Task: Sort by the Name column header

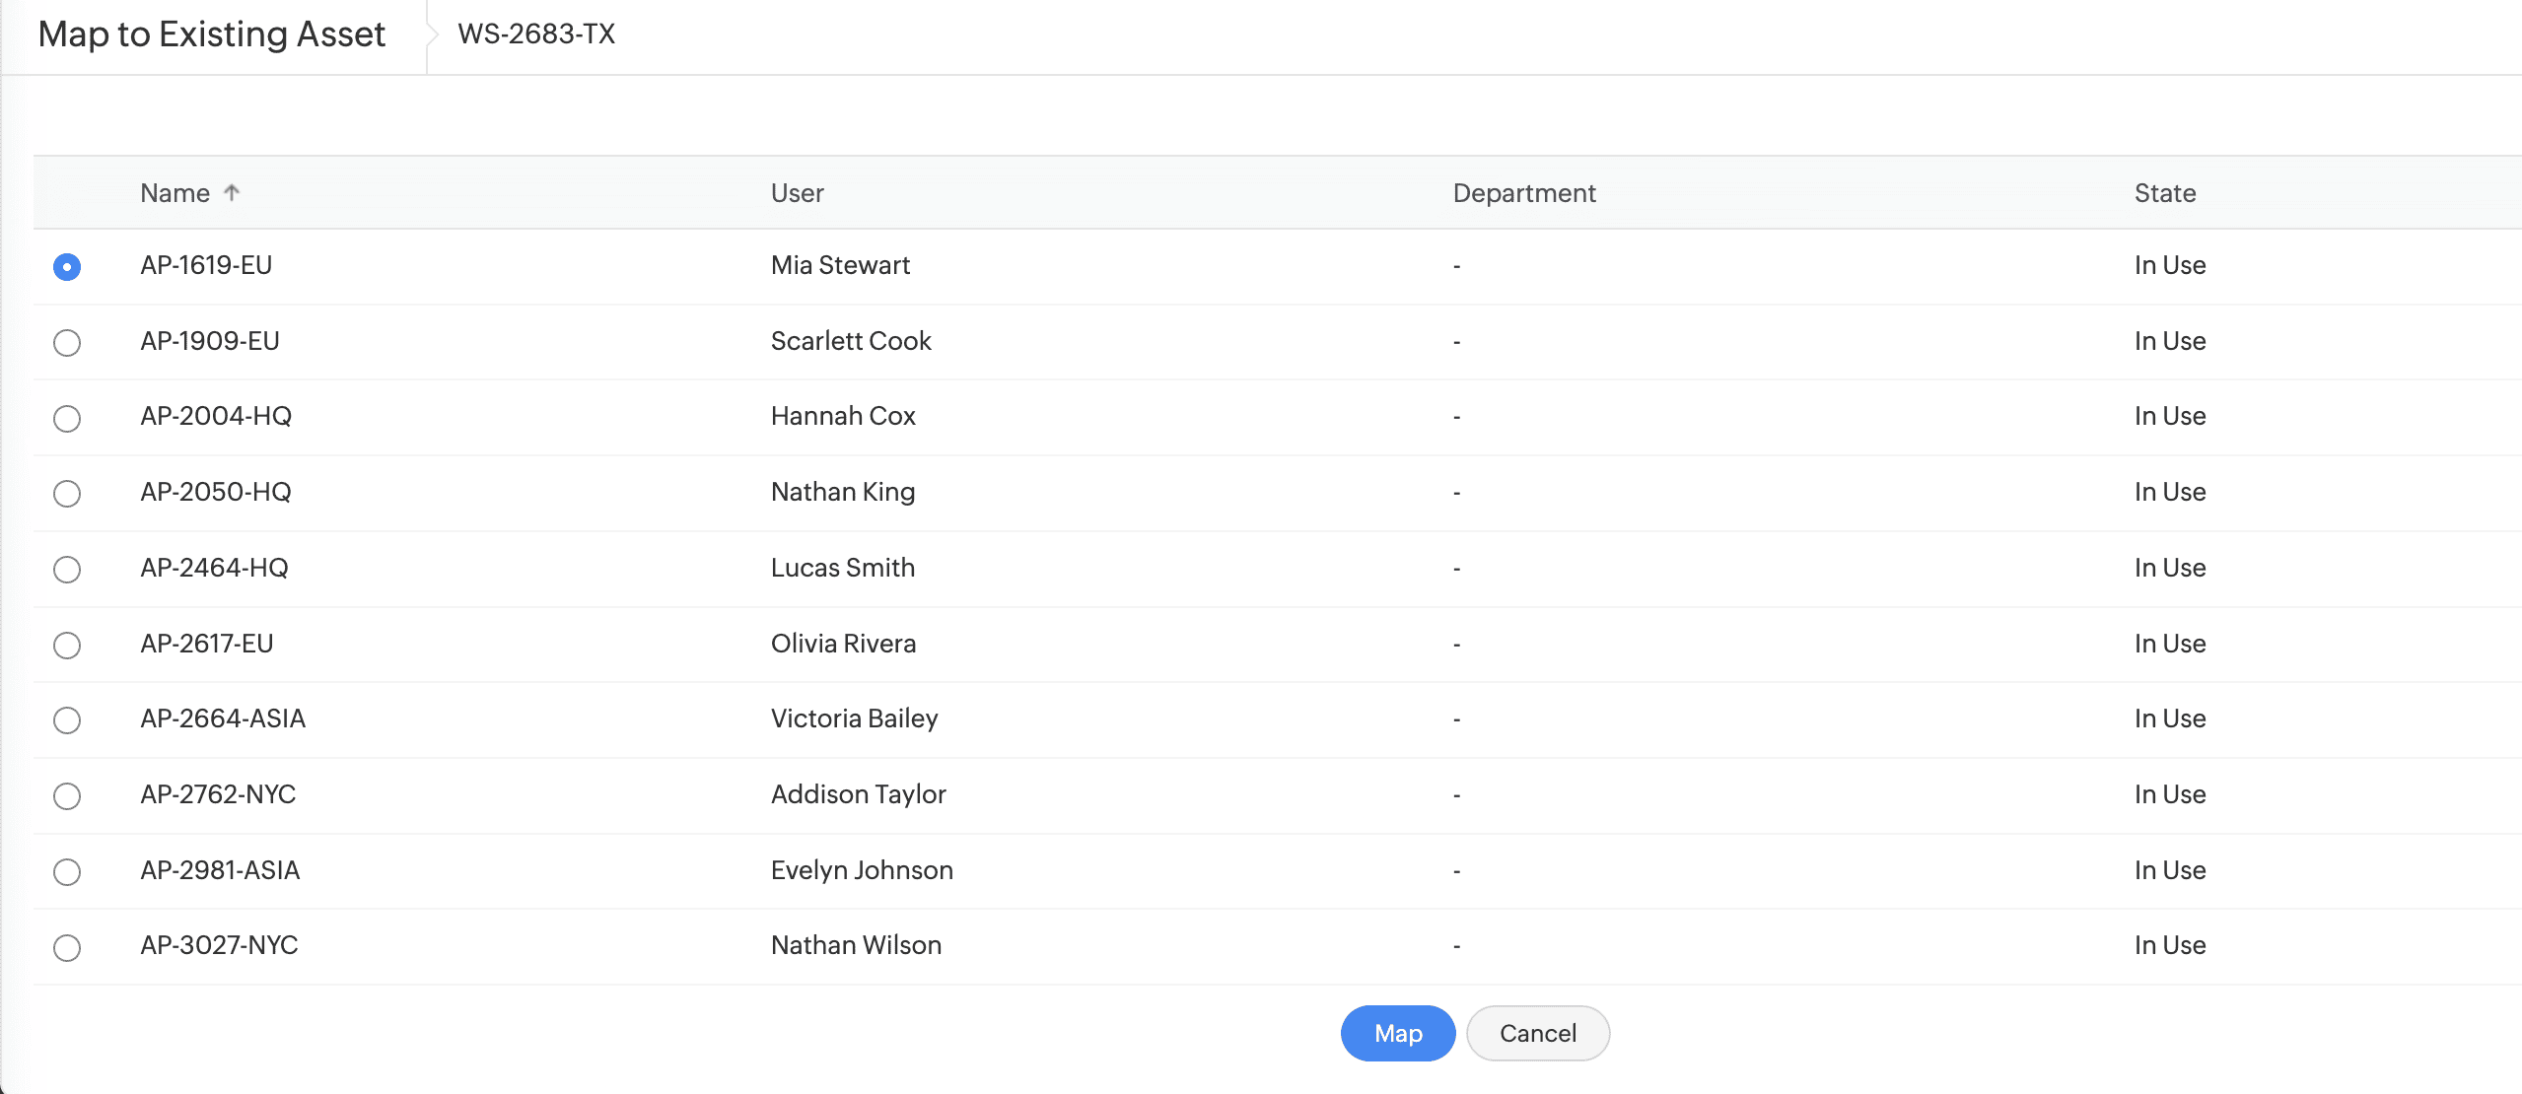Action: (x=175, y=193)
